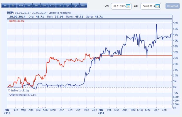Image resolution: width=182 pixels, height=117 pixels.
Task: Click the Яну 2014 axis label
Action: coord(101,111)
